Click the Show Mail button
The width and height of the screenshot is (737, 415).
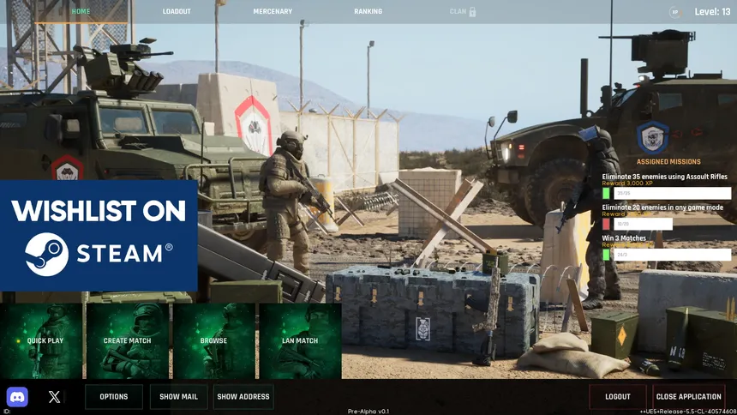tap(178, 397)
